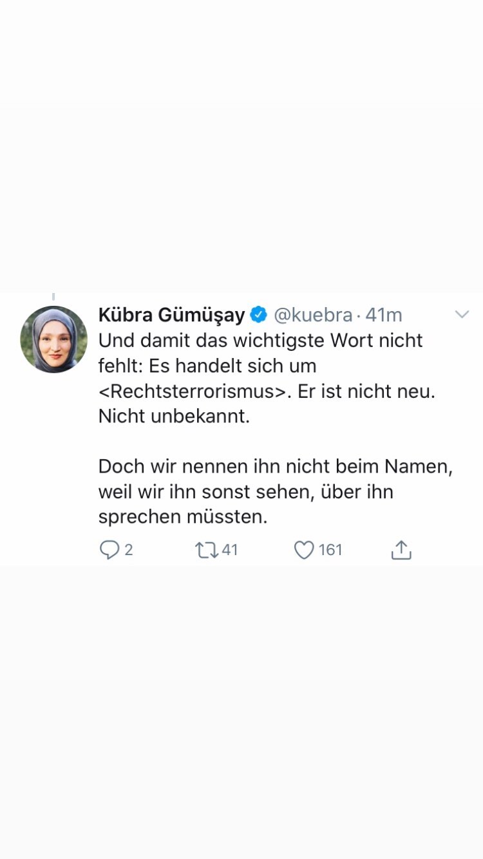Image resolution: width=483 pixels, height=859 pixels.
Task: Click the blue verified badge
Action: (259, 315)
